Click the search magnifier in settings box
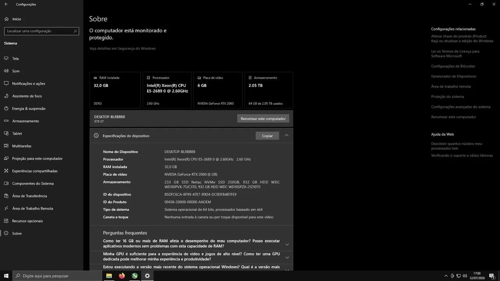The height and width of the screenshot is (281, 500). (x=75, y=31)
